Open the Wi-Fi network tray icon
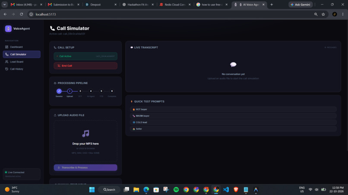The image size is (348, 195). click(310, 189)
